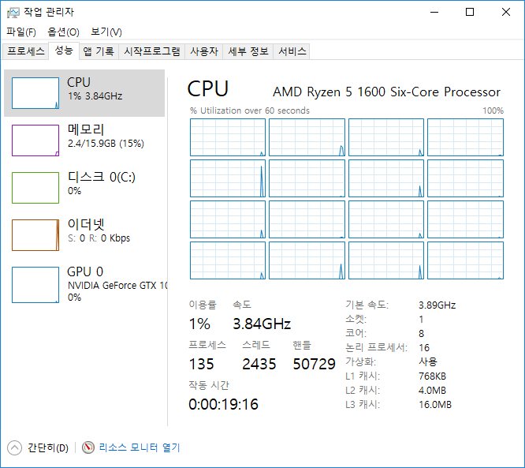Screen dimensions: 525x468
Task: Select the 디스크 0(C:) green graph thumbnail
Action: 35,188
